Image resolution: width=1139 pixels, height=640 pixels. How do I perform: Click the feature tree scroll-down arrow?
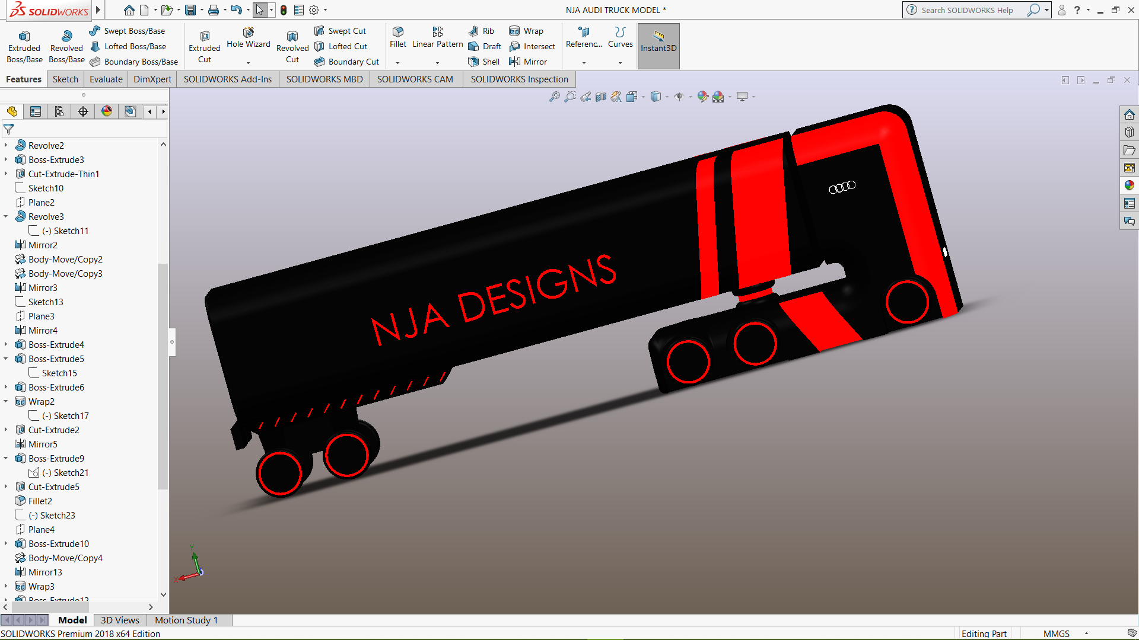[x=163, y=594]
